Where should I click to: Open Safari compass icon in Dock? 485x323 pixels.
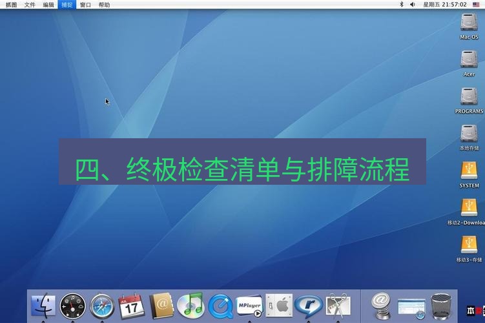point(102,306)
